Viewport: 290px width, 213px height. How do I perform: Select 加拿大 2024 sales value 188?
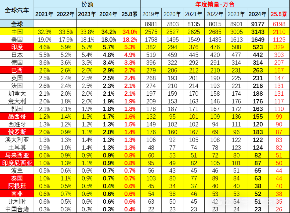[258, 94]
